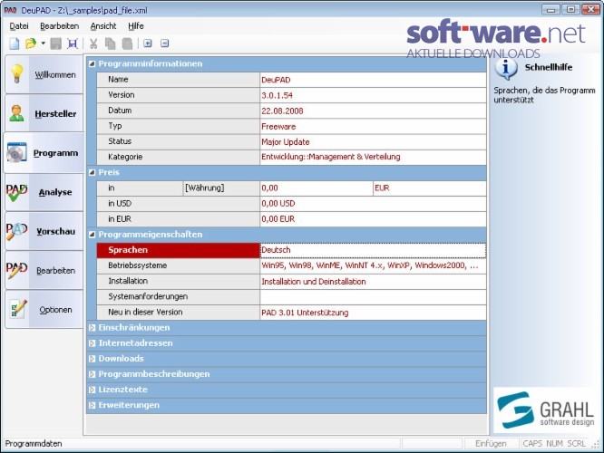The width and height of the screenshot is (604, 453).
Task: Expand the Internetadressen section
Action: tap(93, 343)
